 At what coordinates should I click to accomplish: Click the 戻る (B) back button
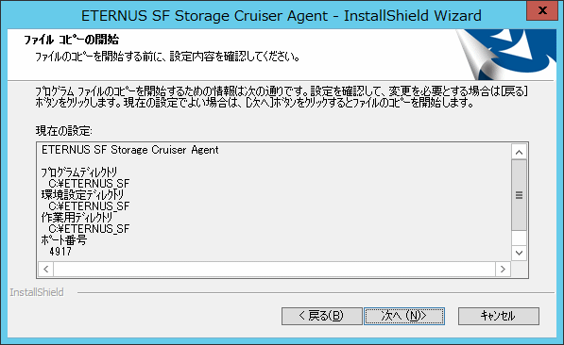[x=321, y=316]
